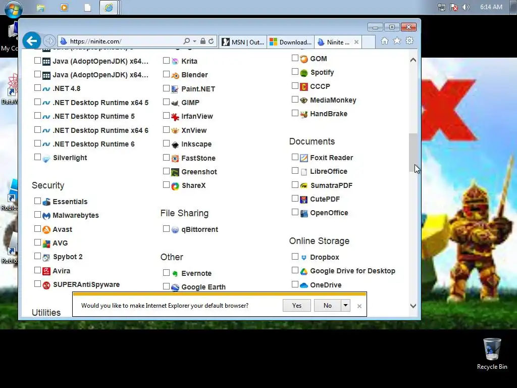Go back using the blue back arrow
The image size is (517, 388).
pos(32,41)
